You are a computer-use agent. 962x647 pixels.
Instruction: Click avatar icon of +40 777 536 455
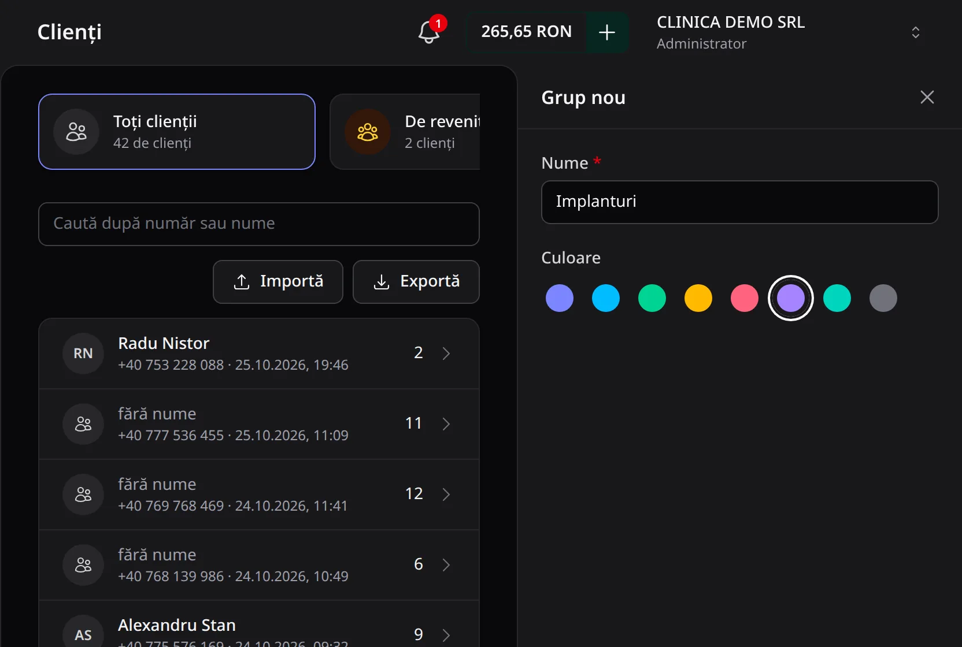coord(83,424)
